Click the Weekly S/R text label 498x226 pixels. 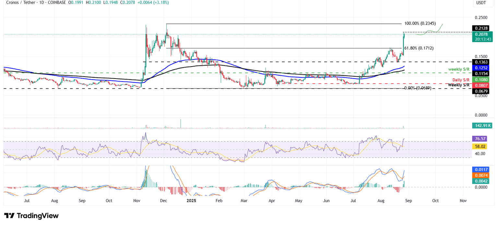tap(459, 85)
